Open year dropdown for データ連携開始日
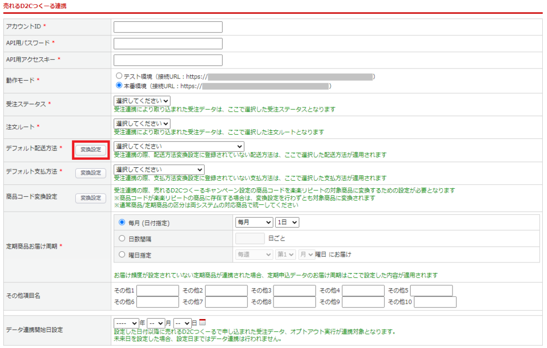Viewport: 547px width, 348px height. [x=126, y=323]
